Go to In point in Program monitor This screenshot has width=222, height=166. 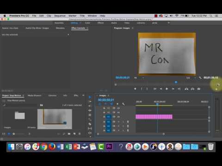[155, 89]
